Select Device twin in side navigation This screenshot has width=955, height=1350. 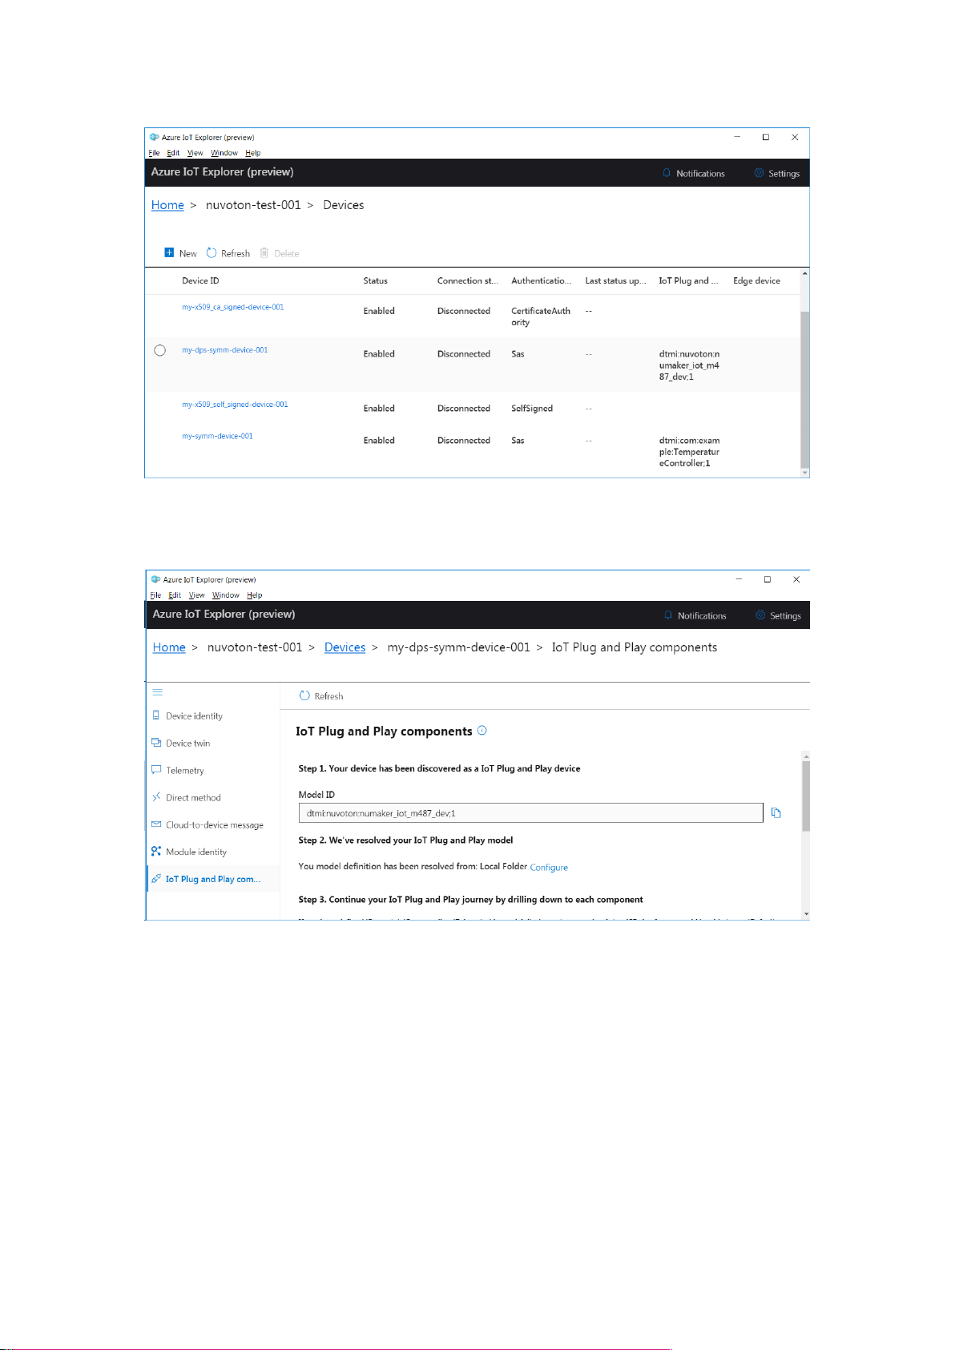click(x=187, y=743)
